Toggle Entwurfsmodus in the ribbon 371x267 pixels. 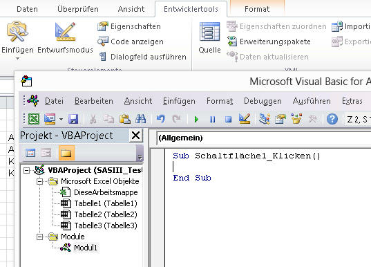coord(65,38)
